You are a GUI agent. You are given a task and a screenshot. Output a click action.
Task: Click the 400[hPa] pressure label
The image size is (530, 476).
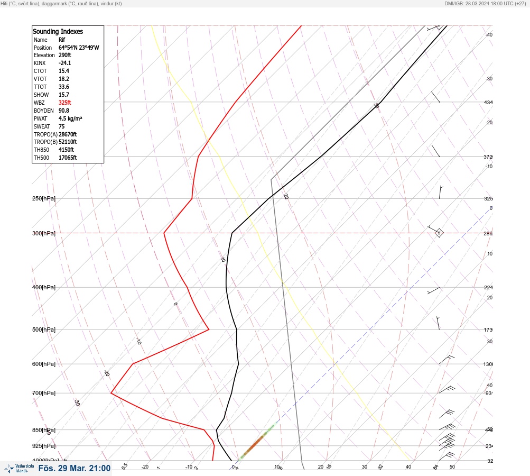click(44, 287)
